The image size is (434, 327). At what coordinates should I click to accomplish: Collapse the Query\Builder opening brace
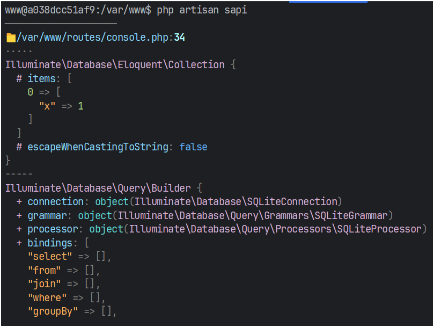tap(198, 188)
